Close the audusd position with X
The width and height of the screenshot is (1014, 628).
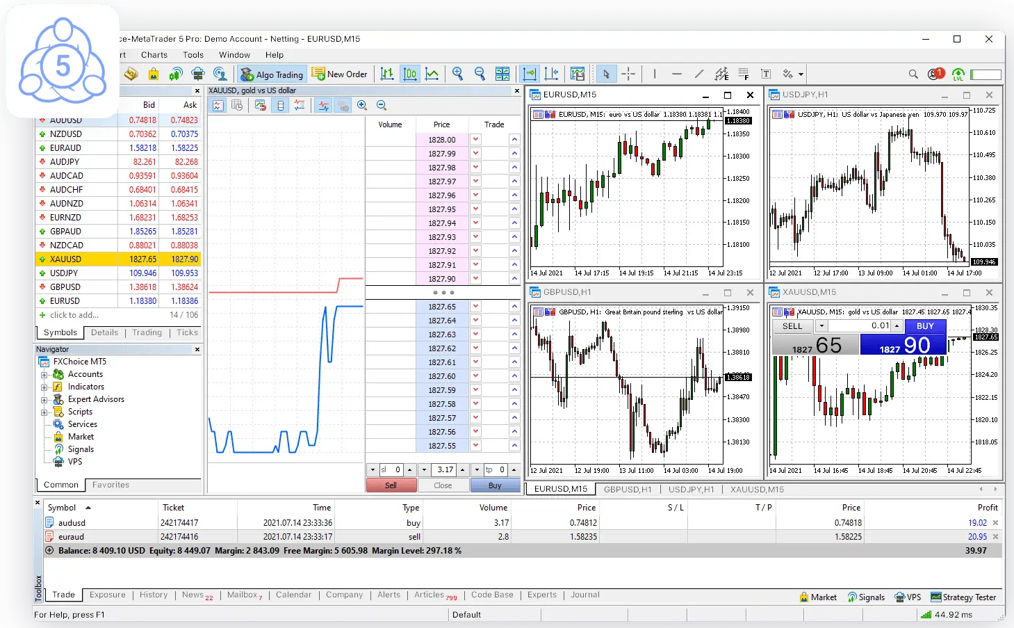(x=995, y=523)
